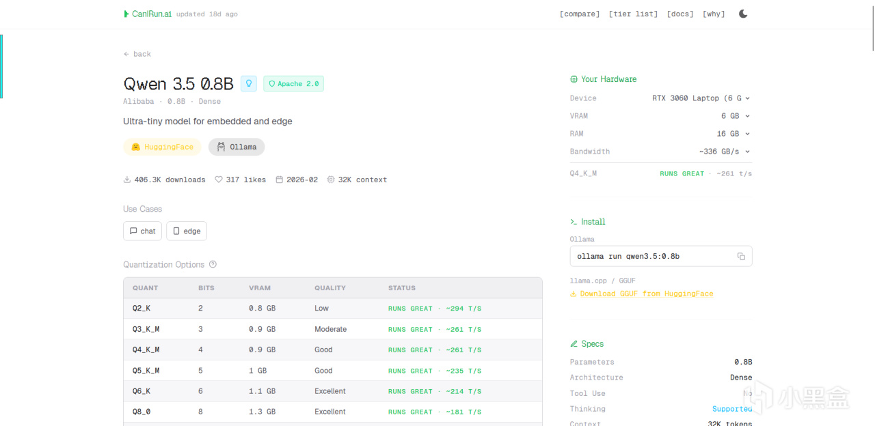
Task: Select the Q3_K_M quantization row
Action: (x=332, y=329)
